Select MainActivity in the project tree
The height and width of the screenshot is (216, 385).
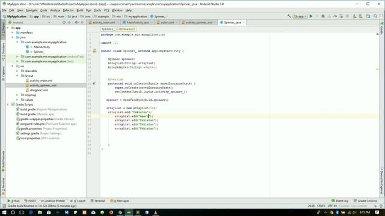click(42, 47)
